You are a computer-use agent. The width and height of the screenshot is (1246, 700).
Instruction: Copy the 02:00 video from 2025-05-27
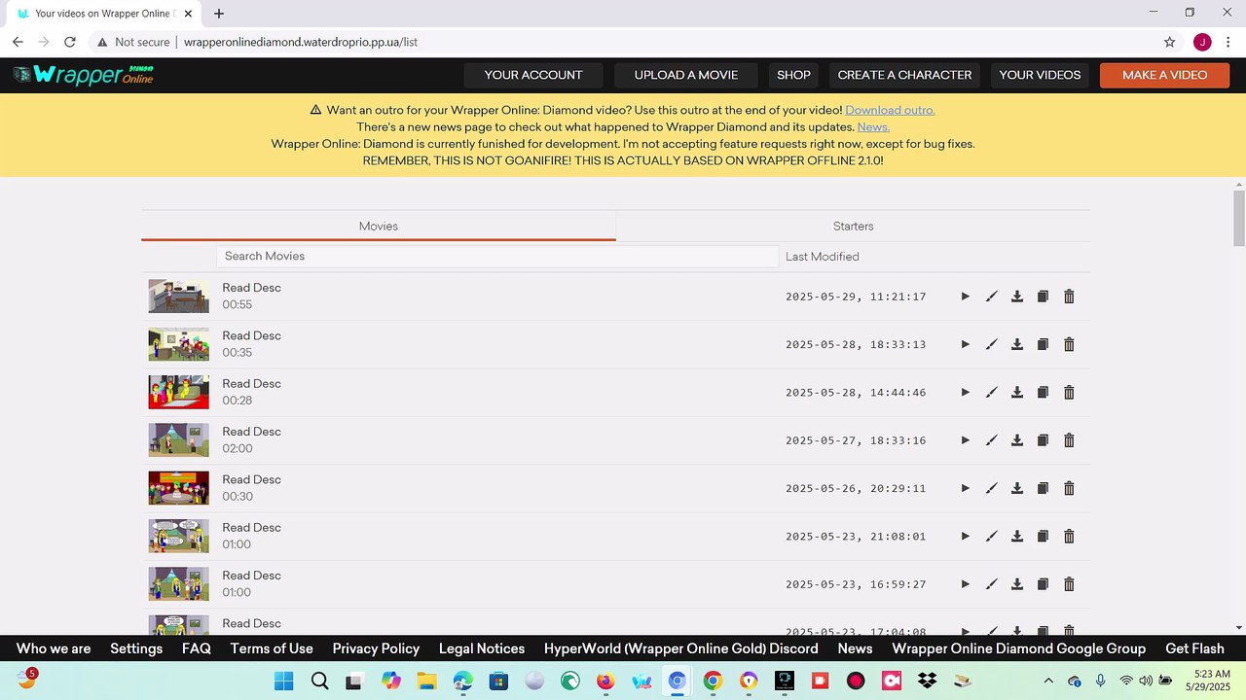point(1043,440)
